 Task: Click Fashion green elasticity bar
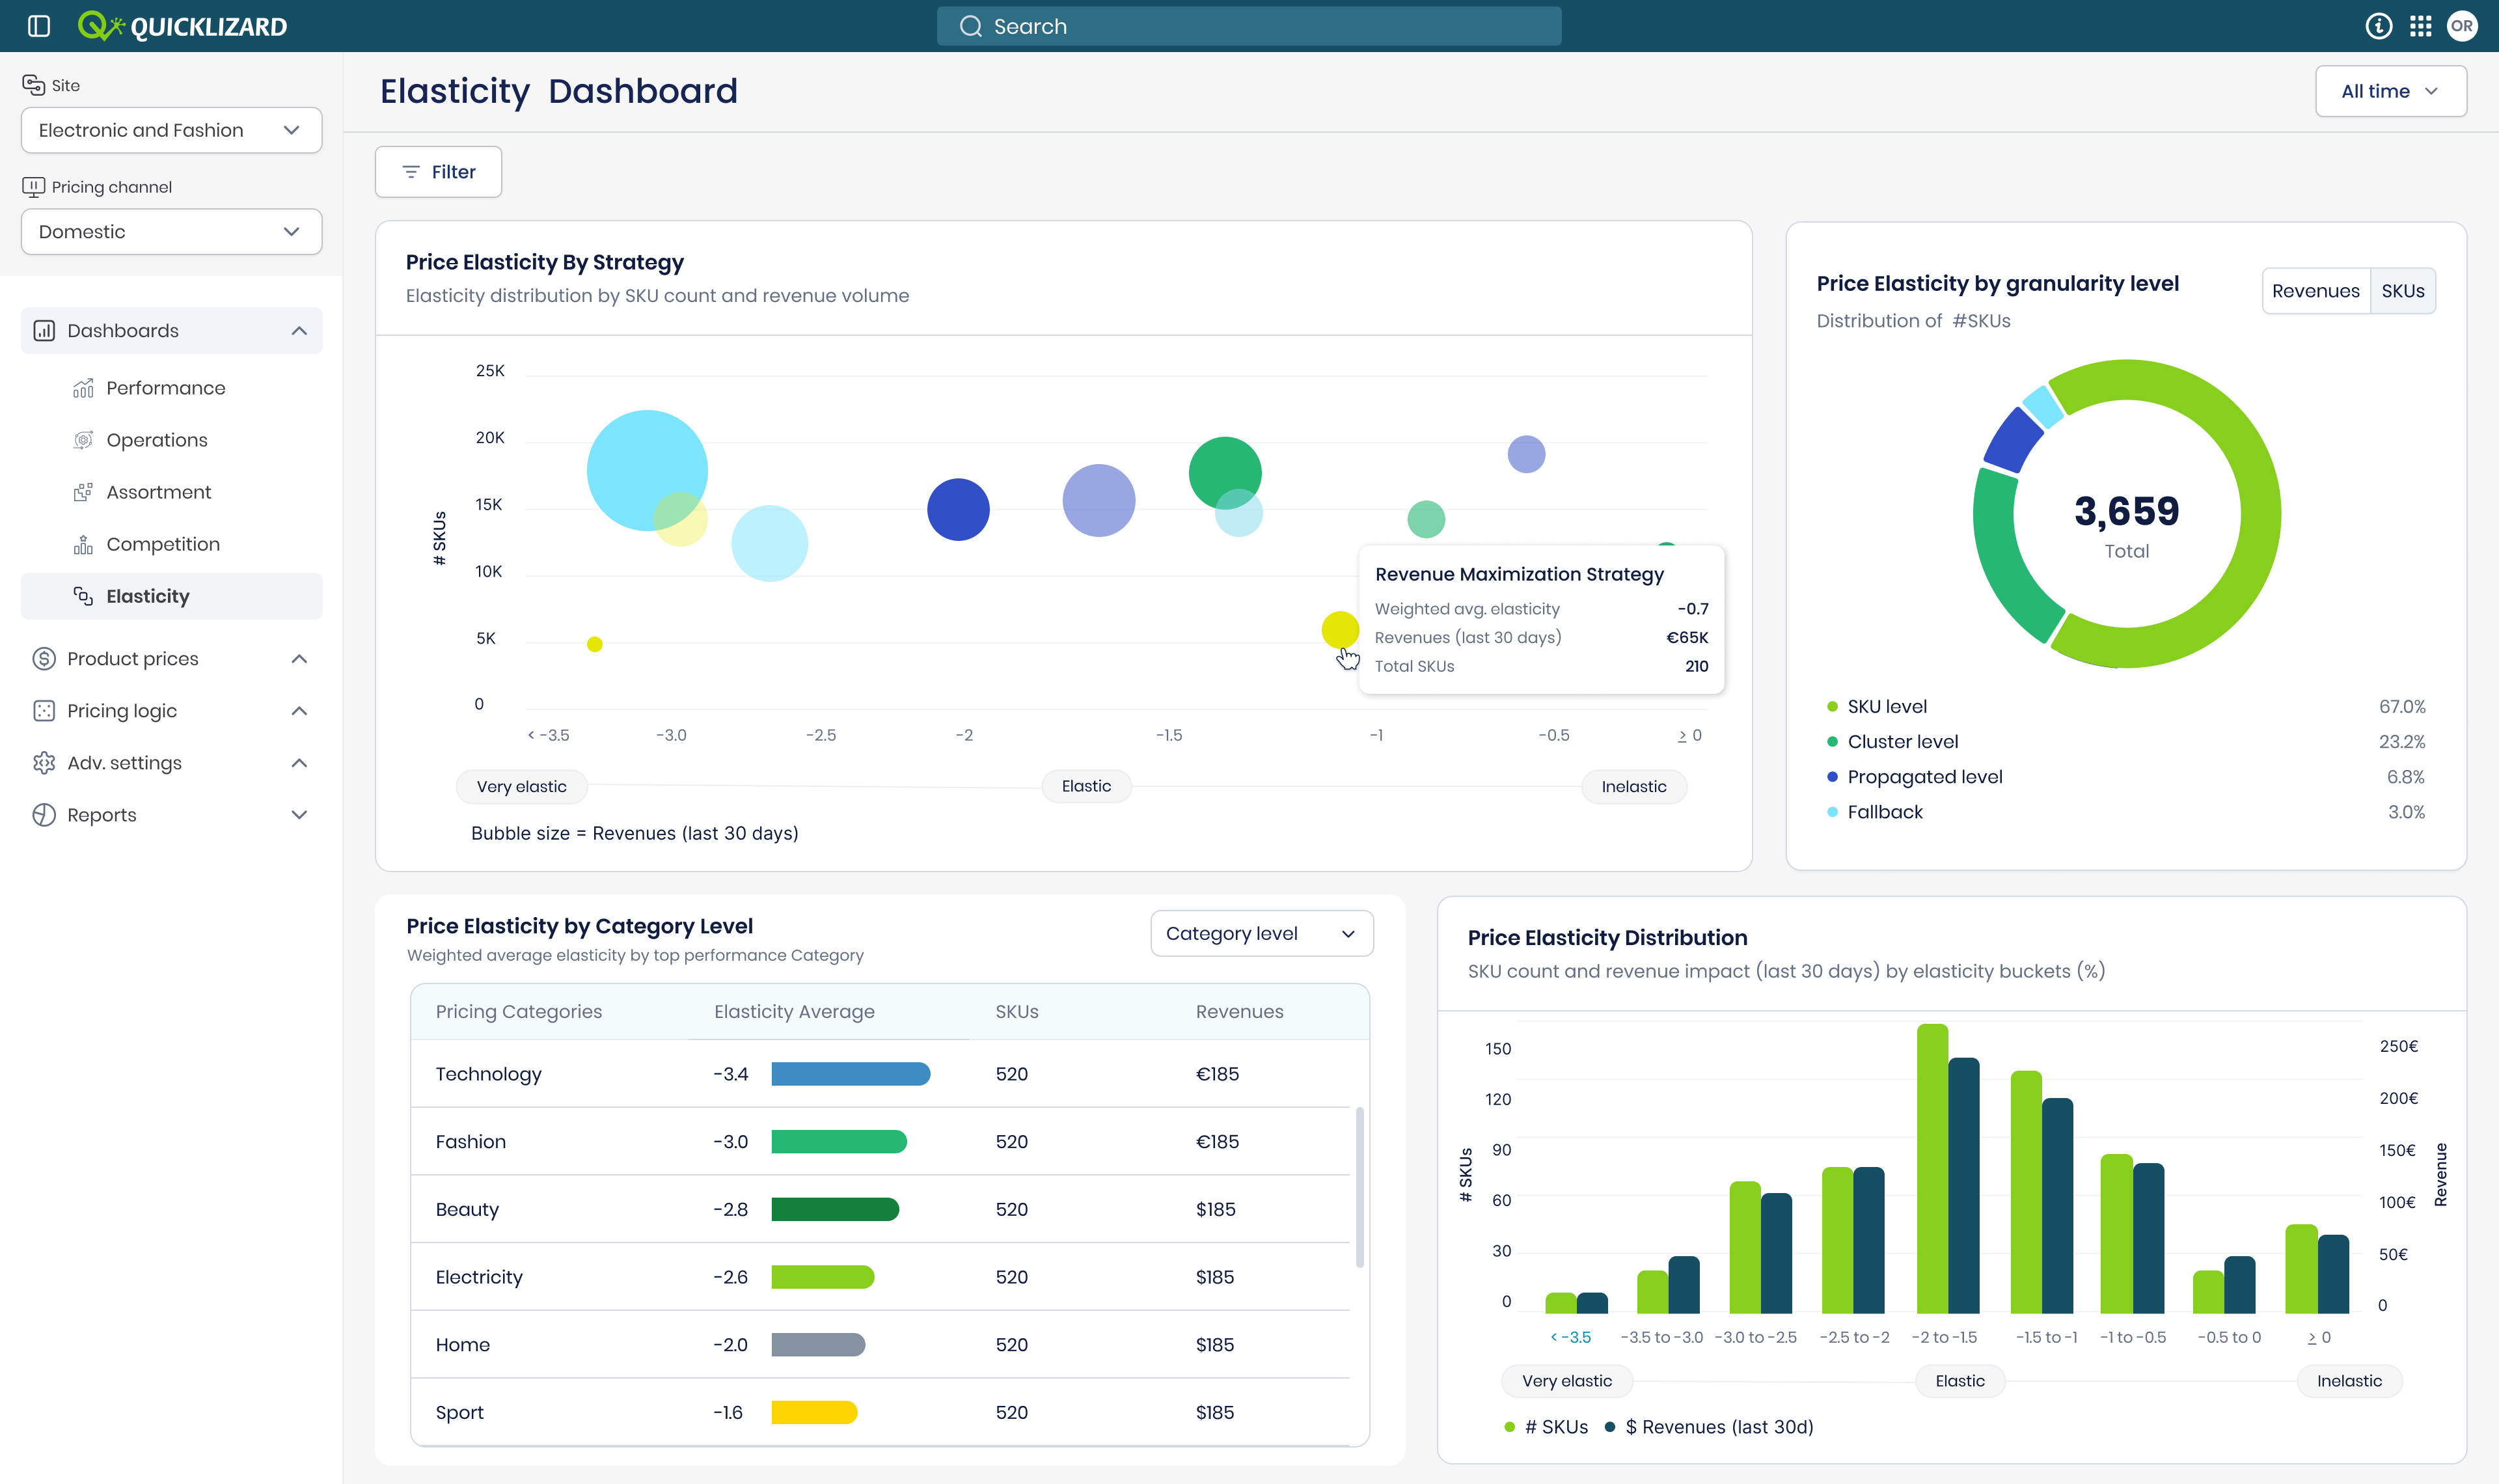839,1142
